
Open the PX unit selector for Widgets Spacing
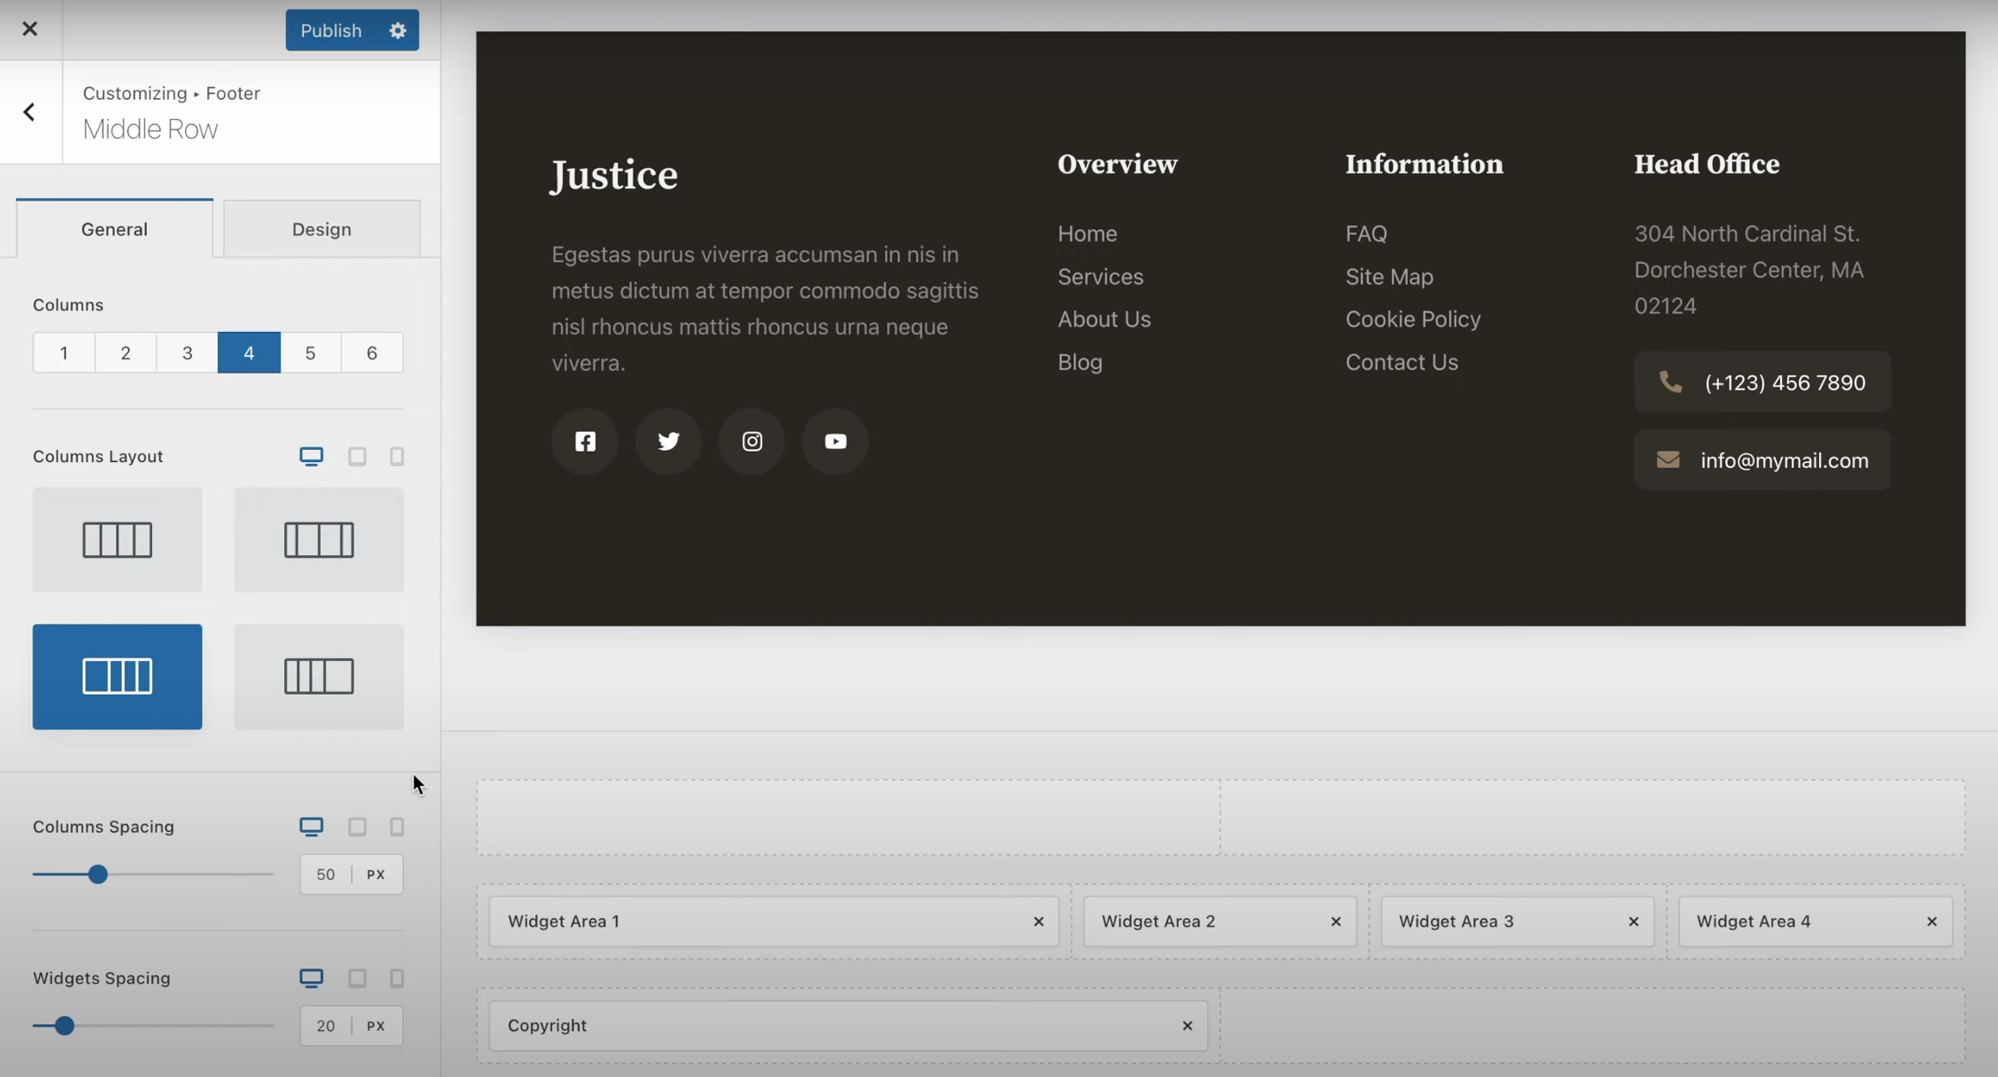375,1025
